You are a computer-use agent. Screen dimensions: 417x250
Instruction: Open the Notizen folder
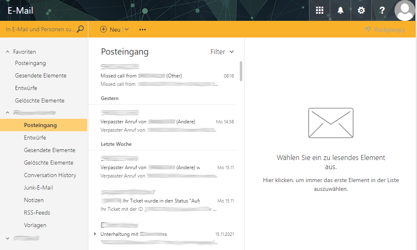34,200
